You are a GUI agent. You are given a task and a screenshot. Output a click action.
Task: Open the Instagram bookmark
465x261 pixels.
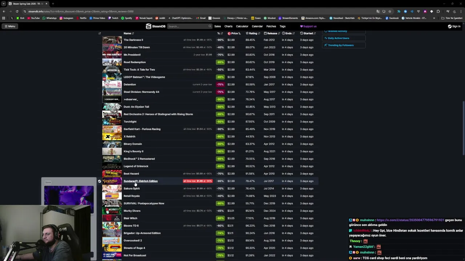click(x=66, y=18)
